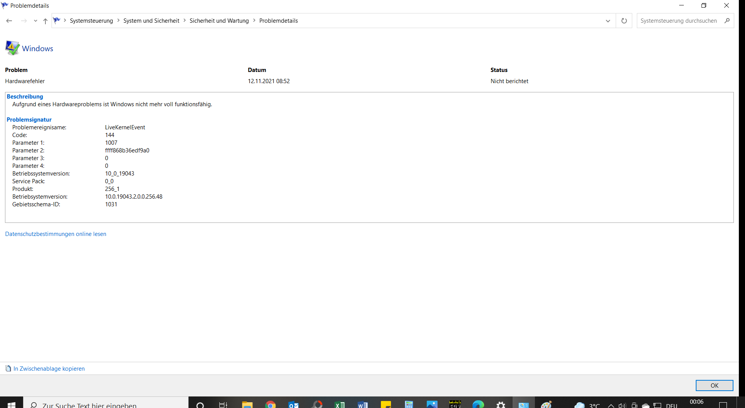Select the date 12.11.2021 08:52
745x408 pixels.
tap(269, 81)
